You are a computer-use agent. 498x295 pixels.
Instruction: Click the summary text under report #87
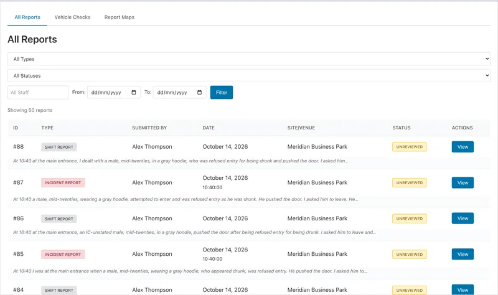tap(186, 199)
